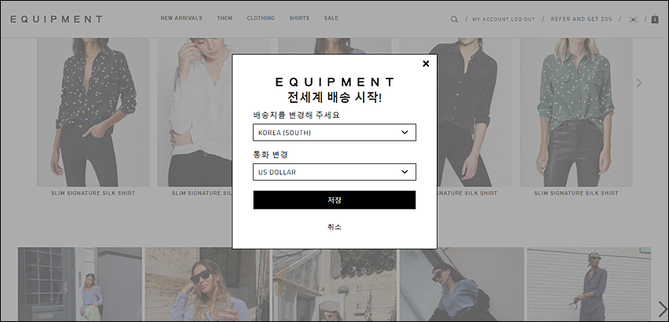The width and height of the screenshot is (669, 322).
Task: Advance the lower photo gallery right arrow
Action: pos(662,309)
